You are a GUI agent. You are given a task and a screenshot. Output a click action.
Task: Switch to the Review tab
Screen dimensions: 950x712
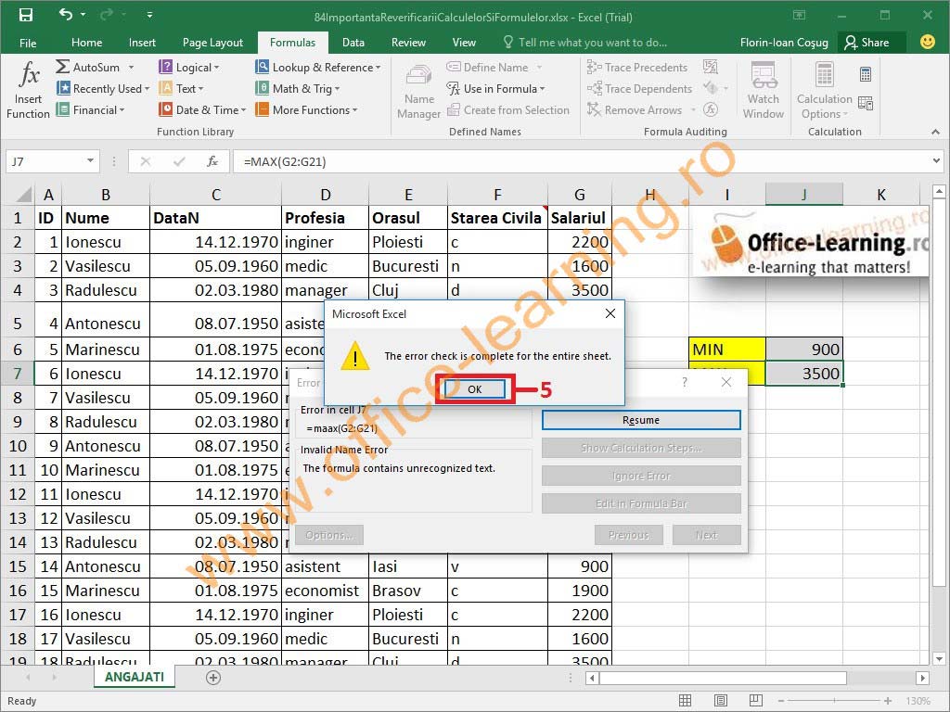click(408, 43)
